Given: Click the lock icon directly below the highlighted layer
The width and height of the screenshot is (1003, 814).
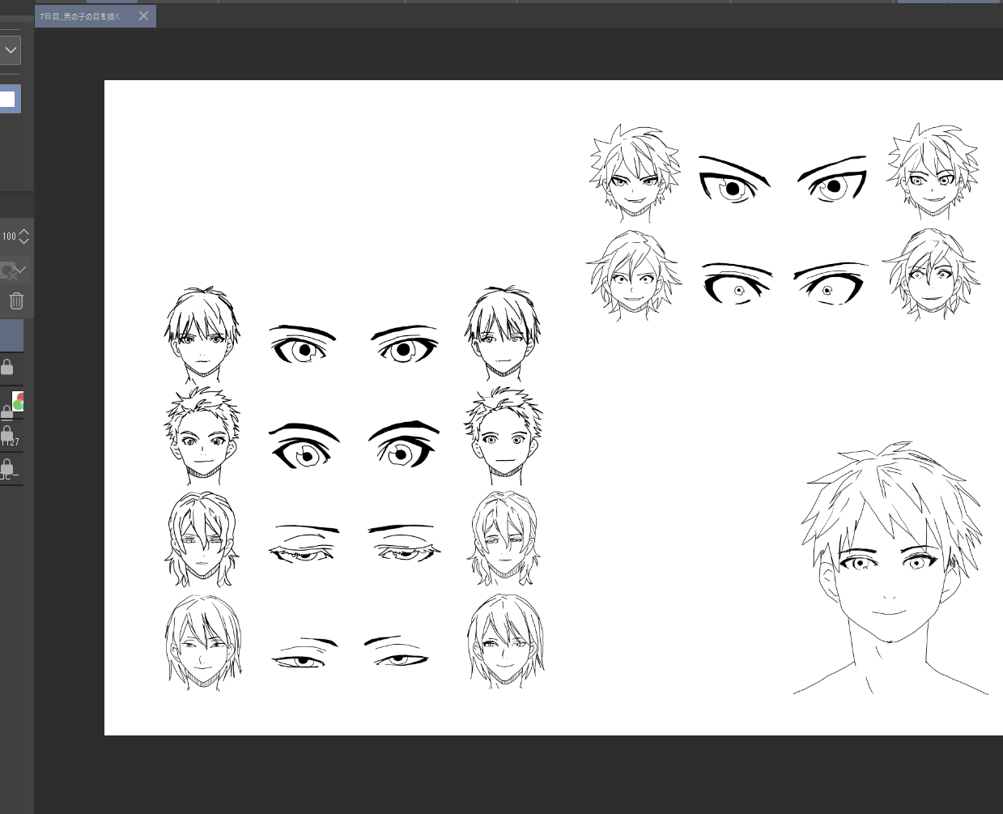Looking at the screenshot, I should pyautogui.click(x=7, y=367).
